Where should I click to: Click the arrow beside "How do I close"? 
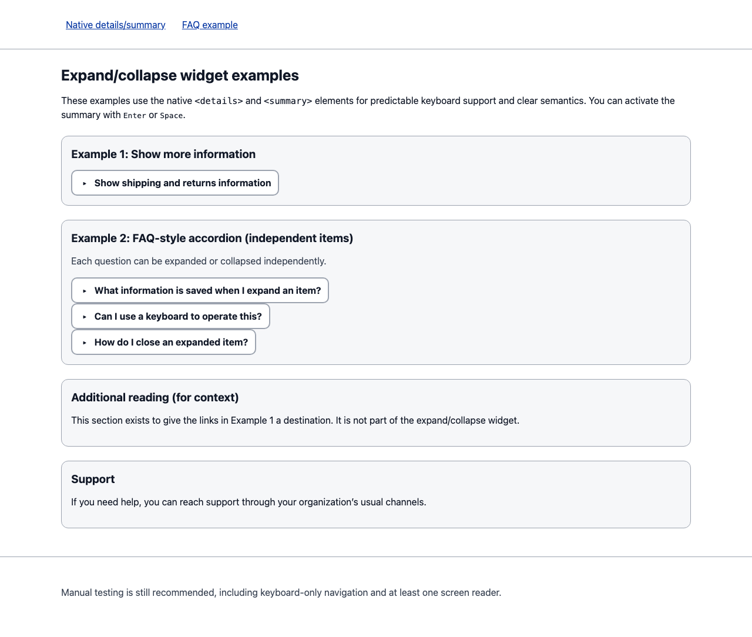click(85, 343)
